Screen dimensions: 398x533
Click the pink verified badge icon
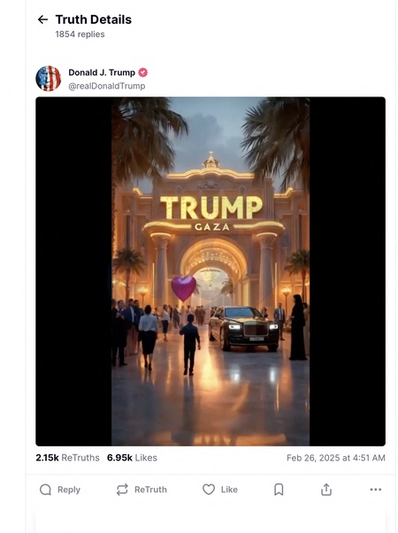tap(143, 72)
